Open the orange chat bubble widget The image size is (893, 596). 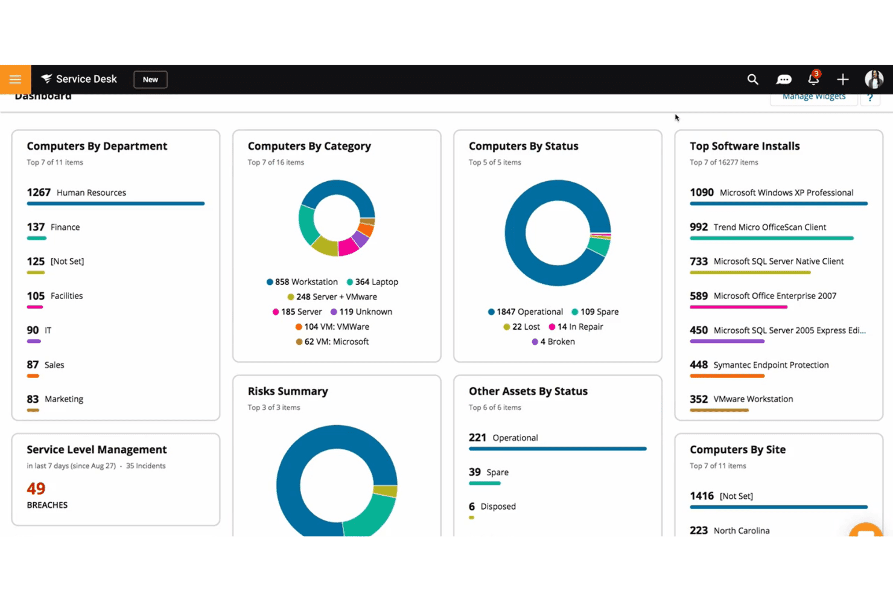coord(866,530)
